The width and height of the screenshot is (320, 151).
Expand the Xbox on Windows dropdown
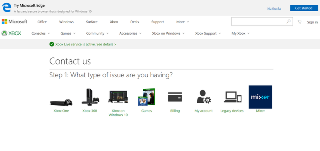pyautogui.click(x=168, y=33)
